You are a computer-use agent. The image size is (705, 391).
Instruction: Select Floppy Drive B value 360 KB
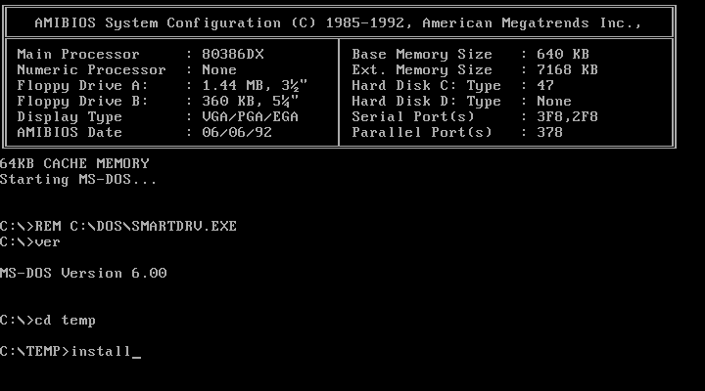(x=250, y=101)
